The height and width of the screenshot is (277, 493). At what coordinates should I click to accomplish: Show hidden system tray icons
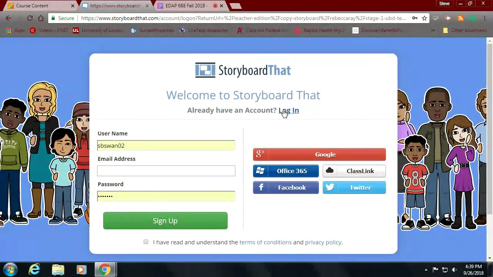426,270
